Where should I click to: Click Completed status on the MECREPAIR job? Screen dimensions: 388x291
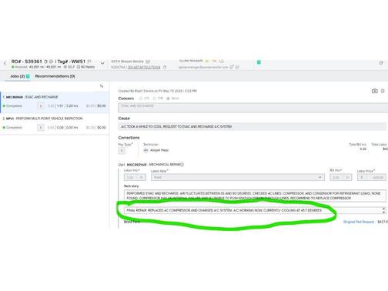pyautogui.click(x=12, y=106)
